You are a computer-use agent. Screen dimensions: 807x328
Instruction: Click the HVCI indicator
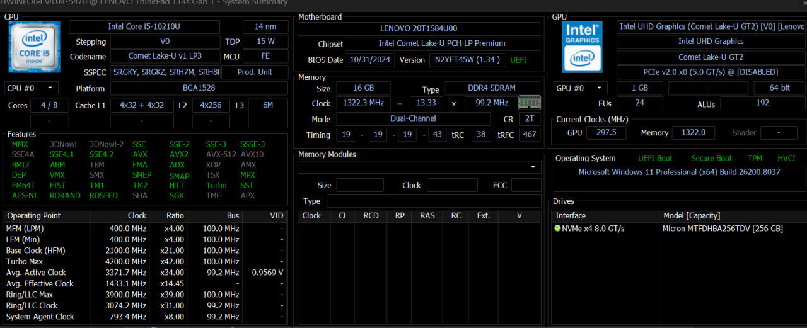(786, 159)
